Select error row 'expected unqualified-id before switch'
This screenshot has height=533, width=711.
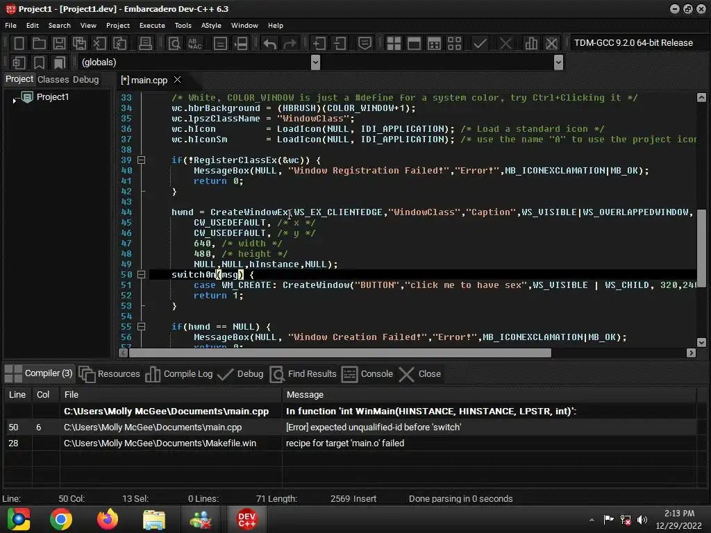[350, 428]
